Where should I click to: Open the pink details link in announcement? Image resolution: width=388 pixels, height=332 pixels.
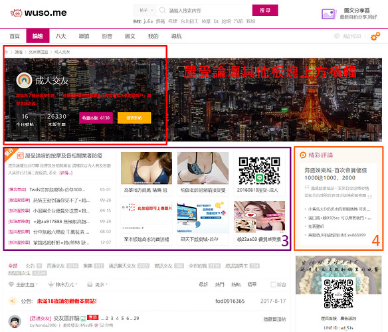pyautogui.click(x=66, y=173)
